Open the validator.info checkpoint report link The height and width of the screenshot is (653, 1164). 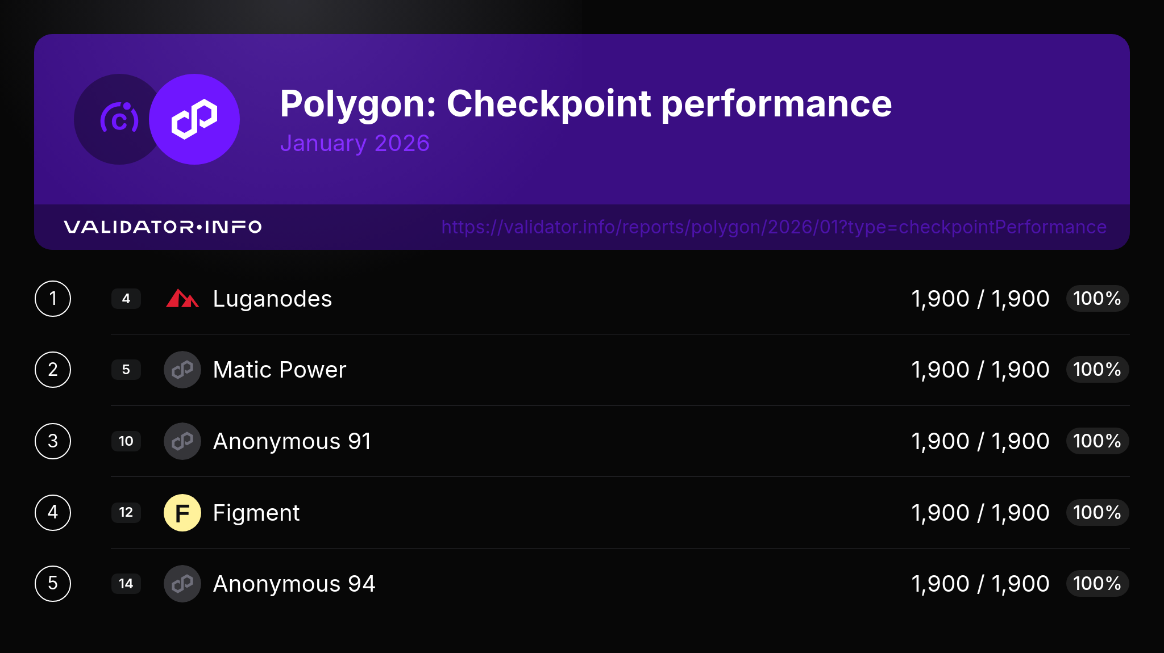774,227
